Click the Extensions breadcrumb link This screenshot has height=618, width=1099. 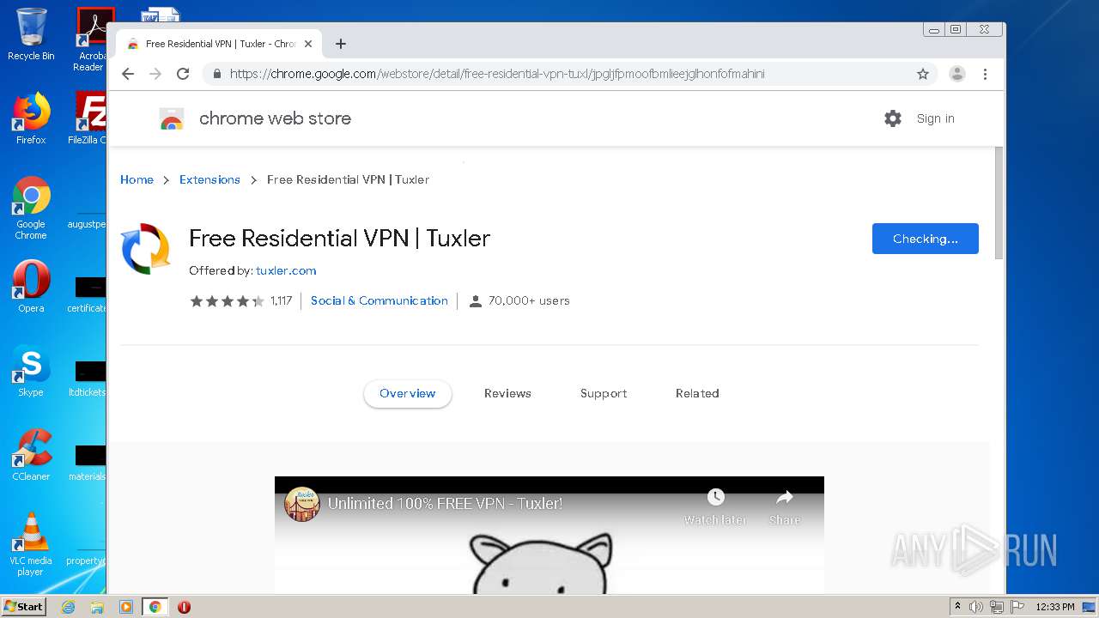click(209, 179)
